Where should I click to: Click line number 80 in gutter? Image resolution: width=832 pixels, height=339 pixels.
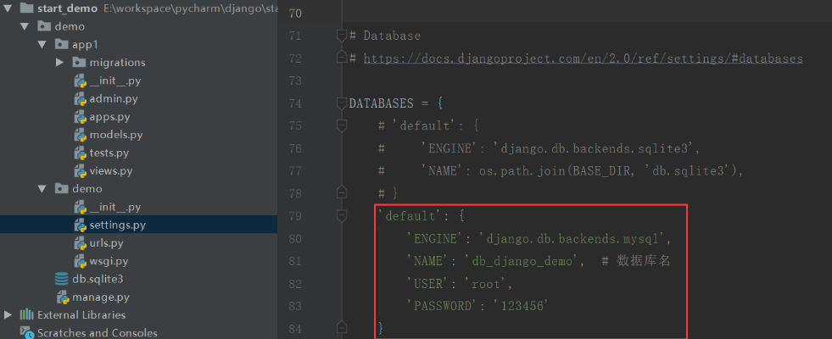pos(295,239)
